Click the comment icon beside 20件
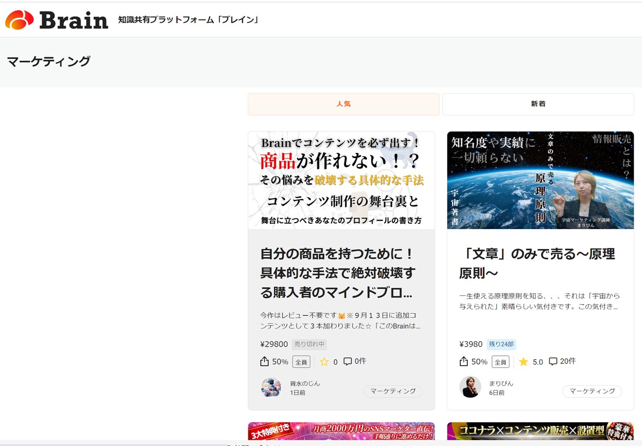642x446 pixels. (x=553, y=361)
